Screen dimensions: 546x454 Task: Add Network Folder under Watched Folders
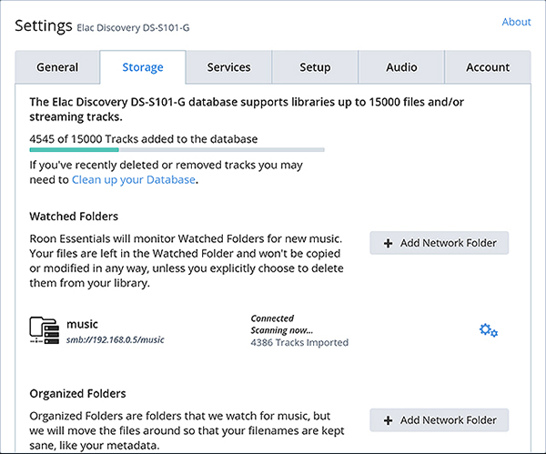coord(440,243)
